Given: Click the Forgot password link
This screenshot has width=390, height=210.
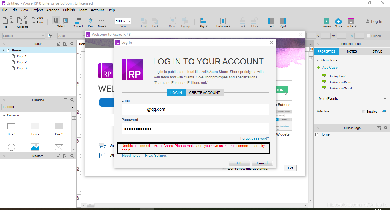Looking at the screenshot, I should point(255,138).
